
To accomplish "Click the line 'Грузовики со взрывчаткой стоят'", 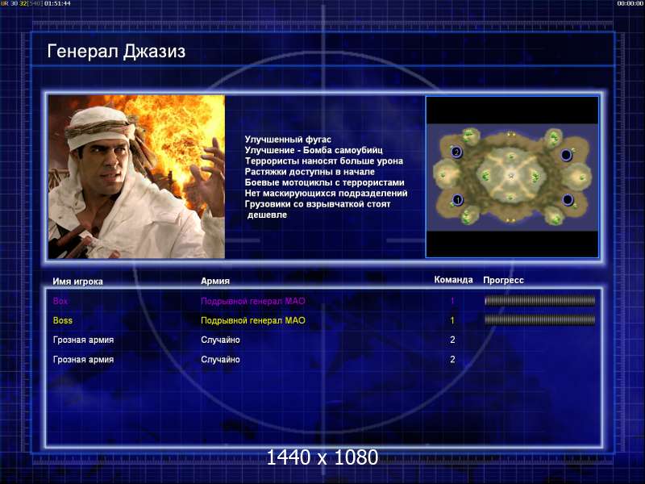I will pos(318,204).
